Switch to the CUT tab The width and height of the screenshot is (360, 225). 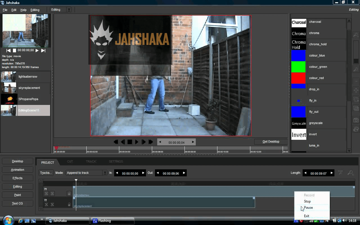[x=70, y=161]
